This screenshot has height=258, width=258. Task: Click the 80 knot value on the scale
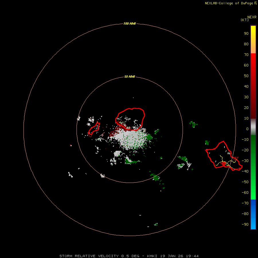[x=246, y=44]
